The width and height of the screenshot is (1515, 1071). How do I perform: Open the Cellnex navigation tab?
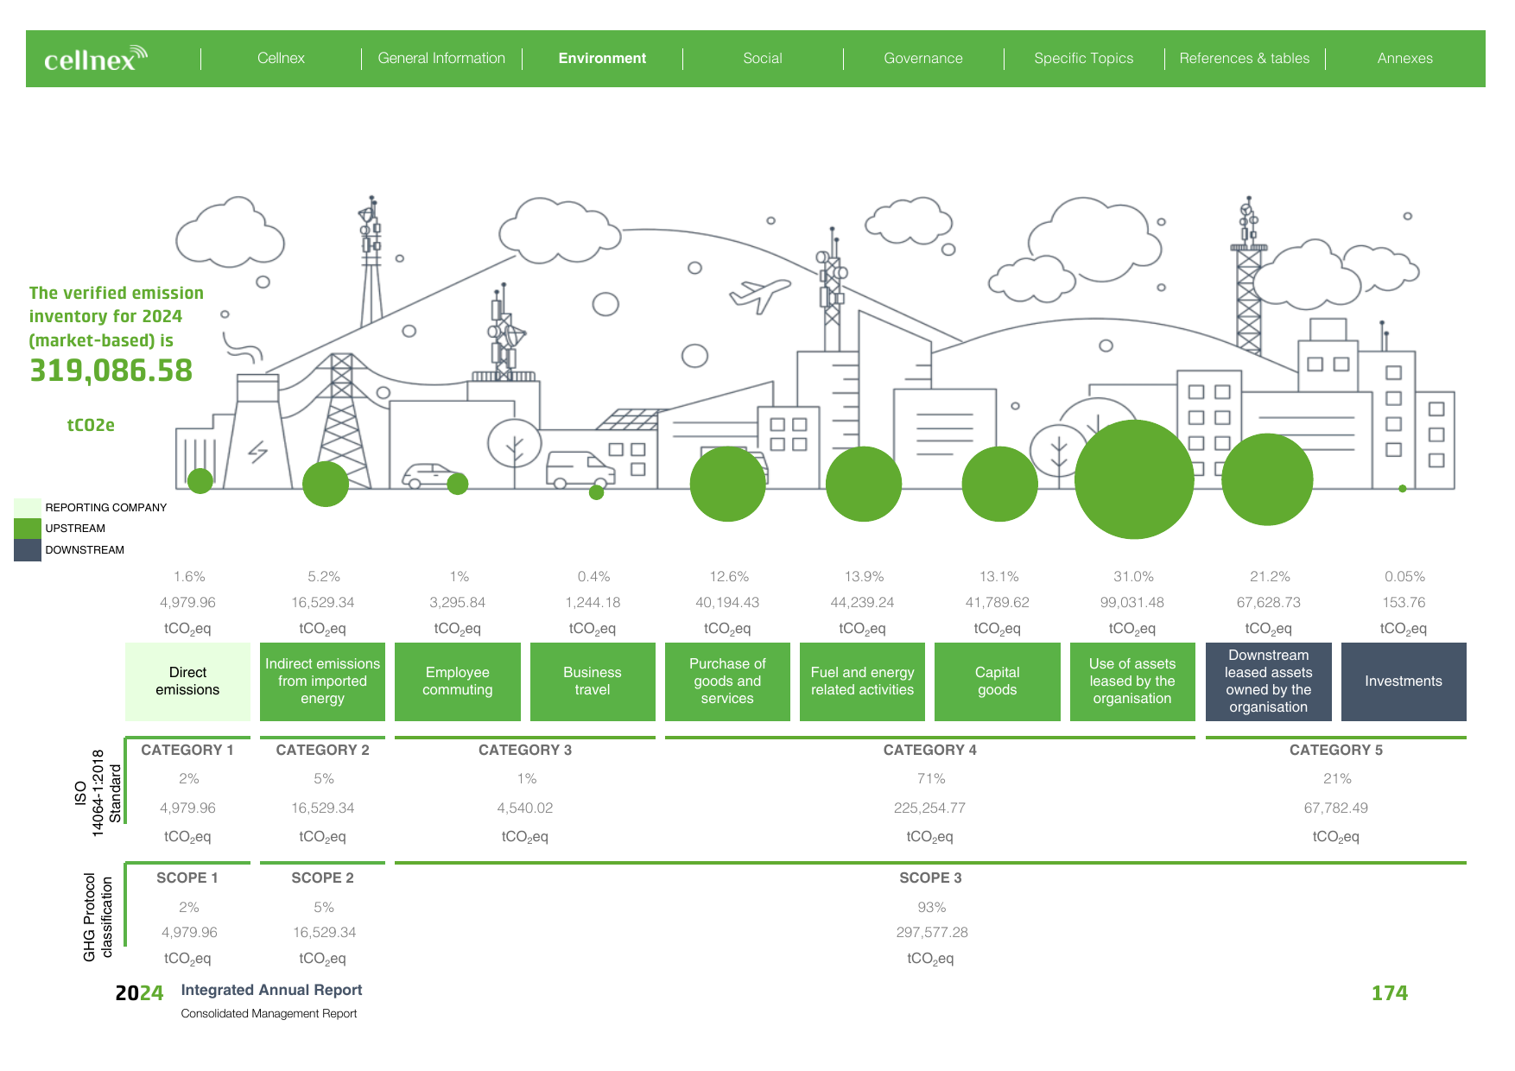point(281,58)
